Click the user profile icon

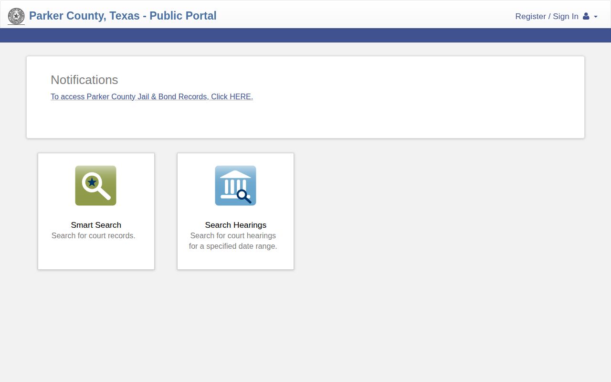586,16
